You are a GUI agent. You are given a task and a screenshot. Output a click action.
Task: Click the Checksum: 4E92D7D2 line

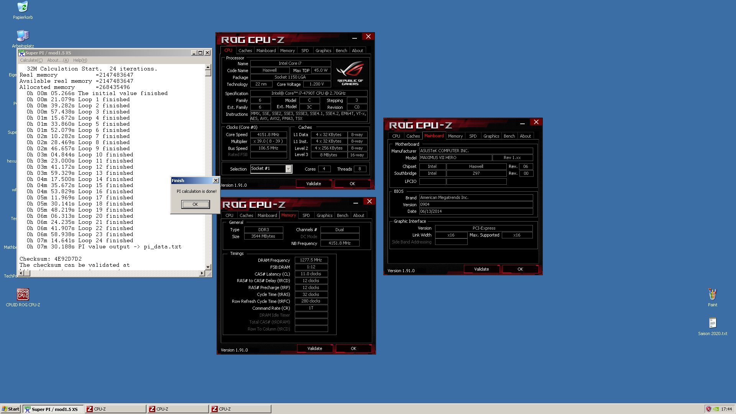pyautogui.click(x=51, y=259)
